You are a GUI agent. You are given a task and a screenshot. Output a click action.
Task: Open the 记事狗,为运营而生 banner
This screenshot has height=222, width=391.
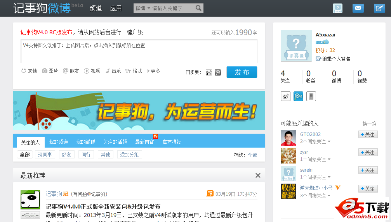point(139,110)
